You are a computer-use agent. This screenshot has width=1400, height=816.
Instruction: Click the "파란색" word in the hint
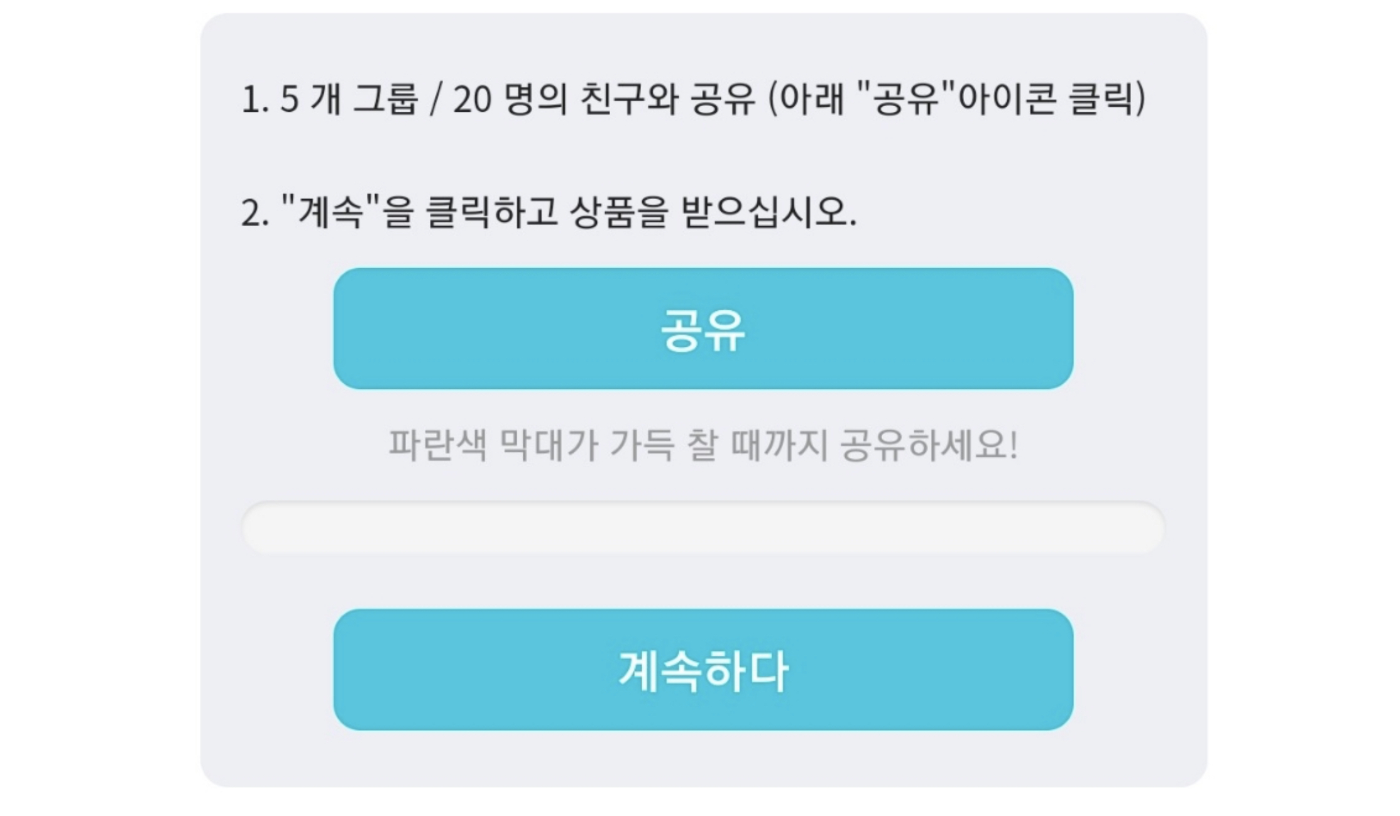[437, 445]
